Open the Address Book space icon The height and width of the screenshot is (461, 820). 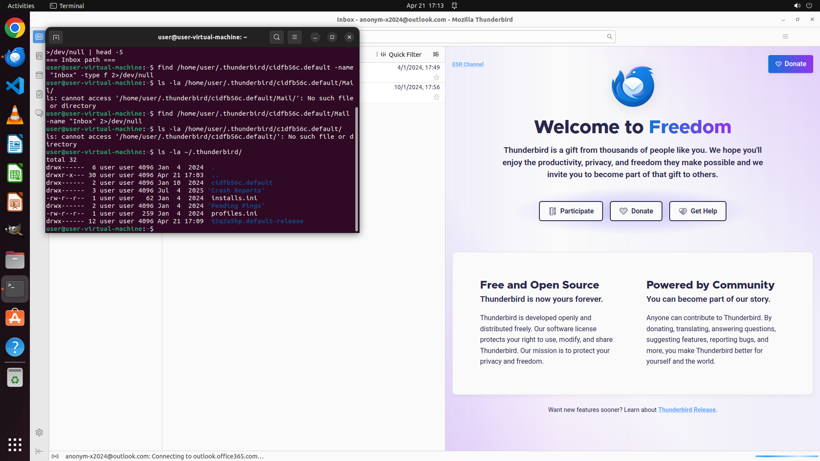pyautogui.click(x=39, y=56)
